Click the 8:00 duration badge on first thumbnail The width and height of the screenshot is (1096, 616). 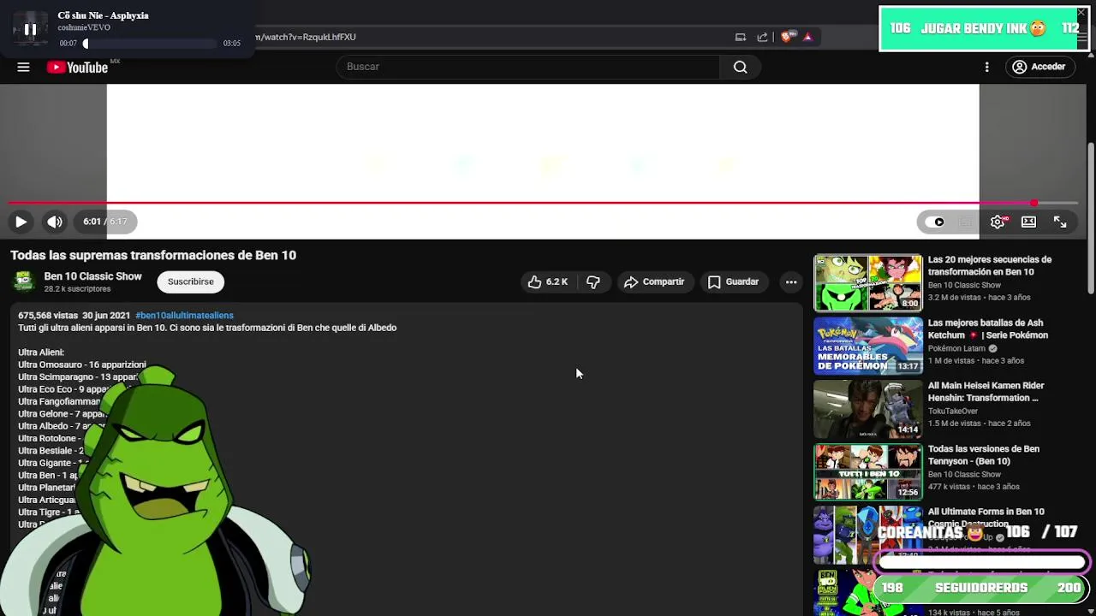coord(909,303)
